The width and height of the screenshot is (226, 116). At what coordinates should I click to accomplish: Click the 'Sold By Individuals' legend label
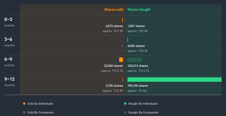click(40, 104)
